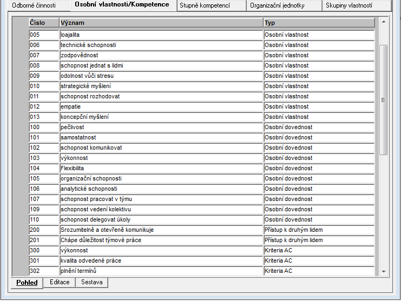The width and height of the screenshot is (401, 301).
Task: Click the scroll up arrow of the table
Action: point(384,22)
